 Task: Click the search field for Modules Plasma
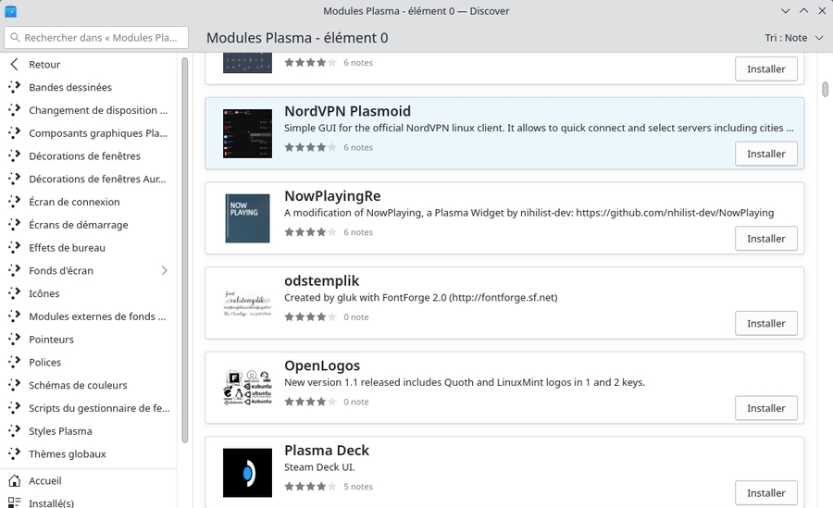click(96, 38)
